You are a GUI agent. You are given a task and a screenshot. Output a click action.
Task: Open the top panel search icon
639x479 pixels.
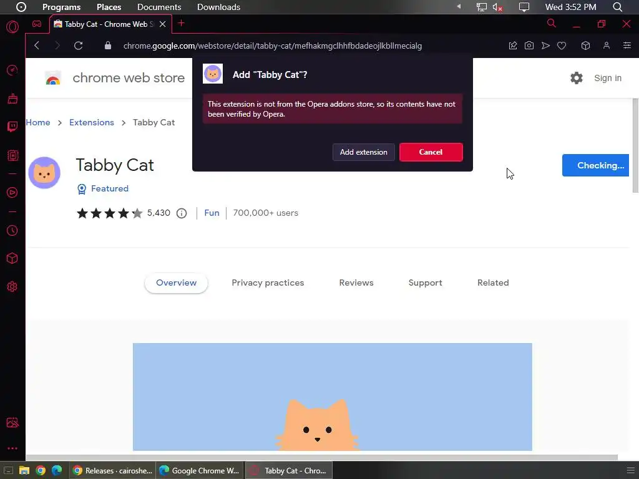617,7
